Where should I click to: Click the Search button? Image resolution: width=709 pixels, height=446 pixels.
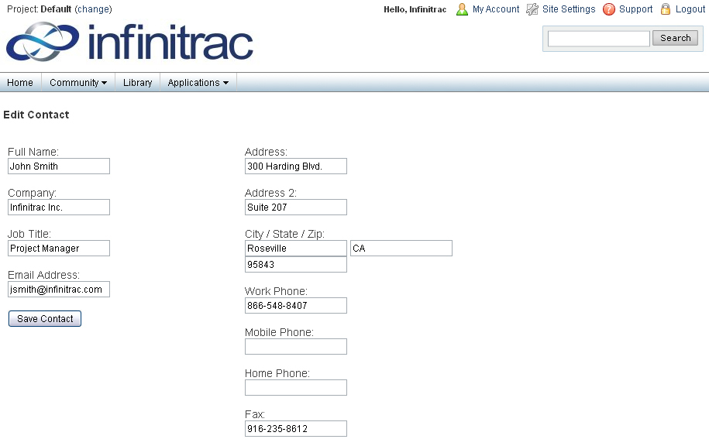[x=675, y=38]
